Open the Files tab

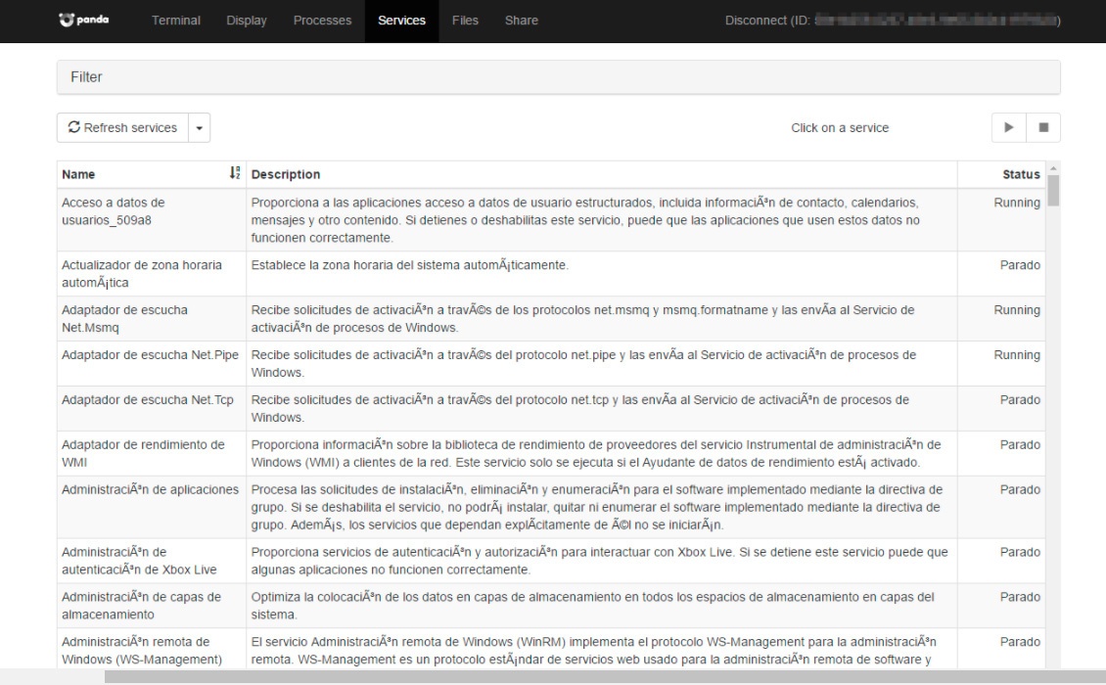pyautogui.click(x=465, y=21)
